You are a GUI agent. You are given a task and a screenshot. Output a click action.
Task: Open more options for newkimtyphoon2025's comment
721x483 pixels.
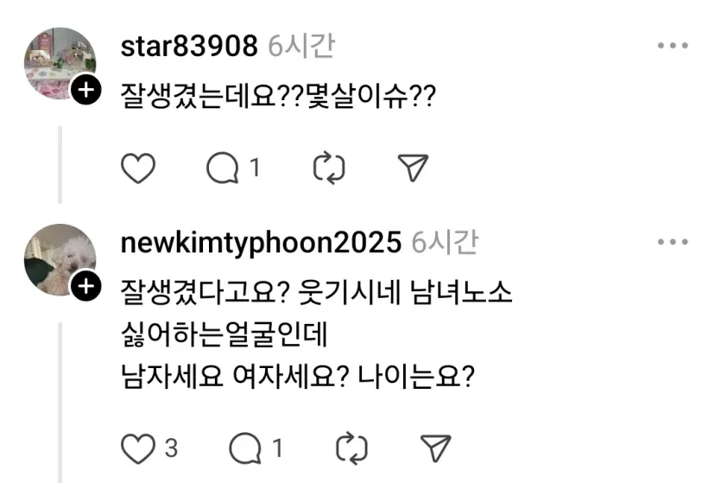(673, 242)
